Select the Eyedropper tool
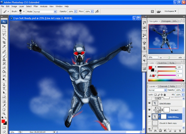Screen dimensions: 186x134 coord(4,105)
